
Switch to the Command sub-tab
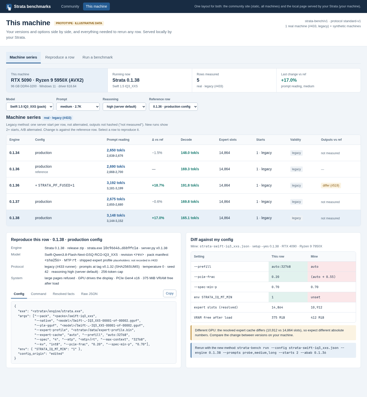pyautogui.click(x=38, y=294)
